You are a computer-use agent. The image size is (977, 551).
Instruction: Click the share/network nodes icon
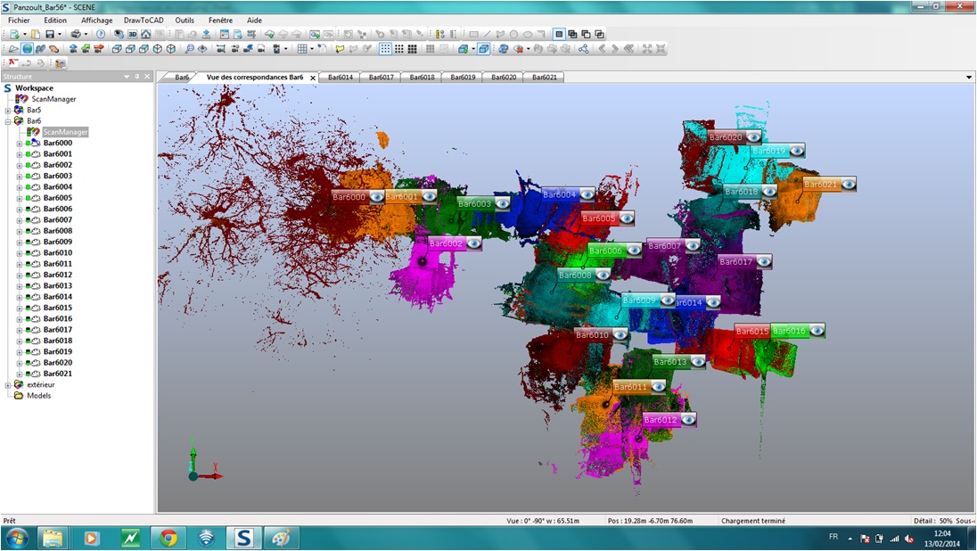(x=584, y=48)
